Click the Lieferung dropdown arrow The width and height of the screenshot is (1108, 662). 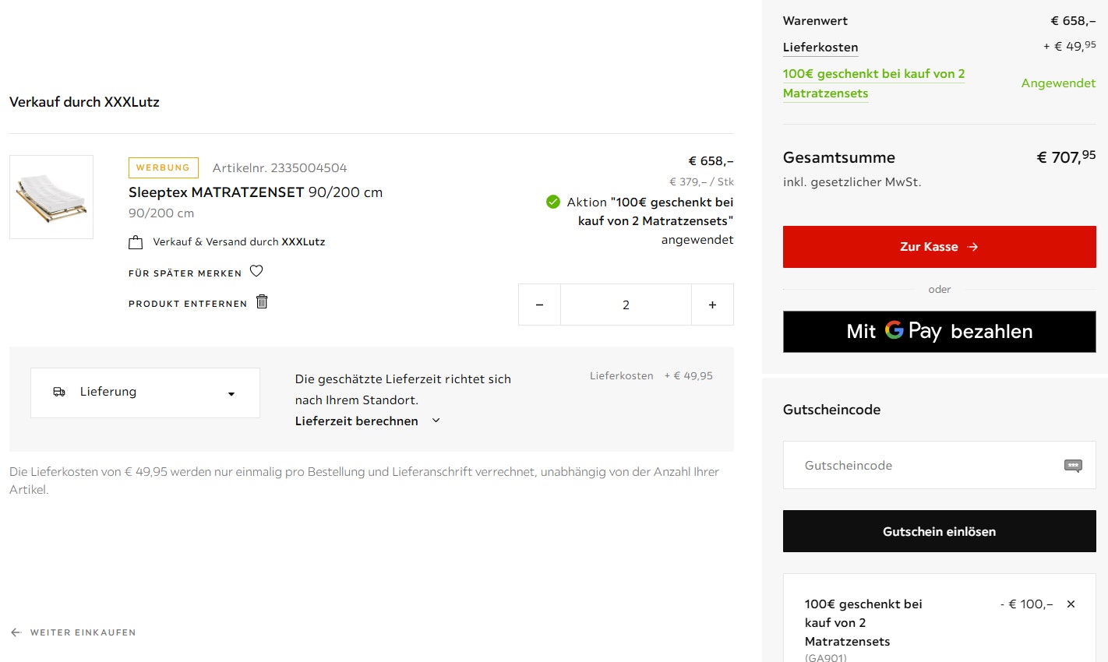231,394
